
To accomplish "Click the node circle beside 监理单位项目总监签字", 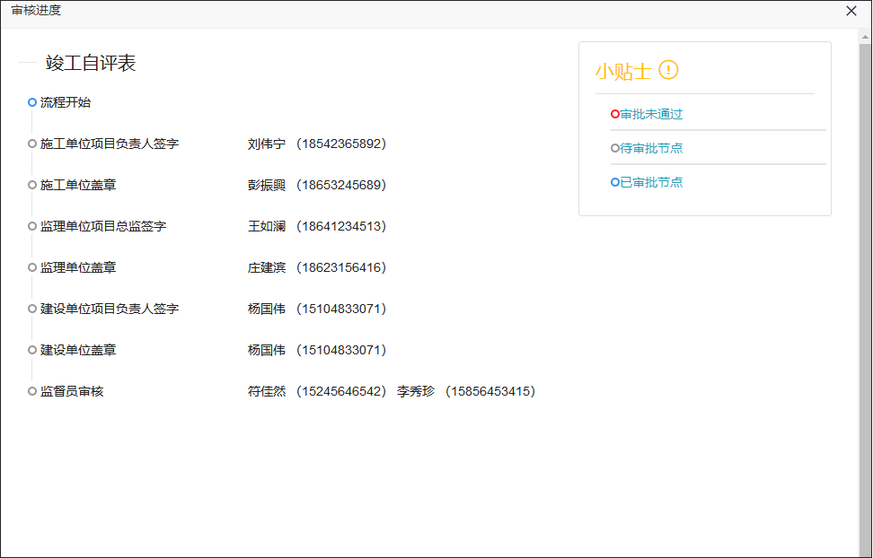I will [x=32, y=226].
